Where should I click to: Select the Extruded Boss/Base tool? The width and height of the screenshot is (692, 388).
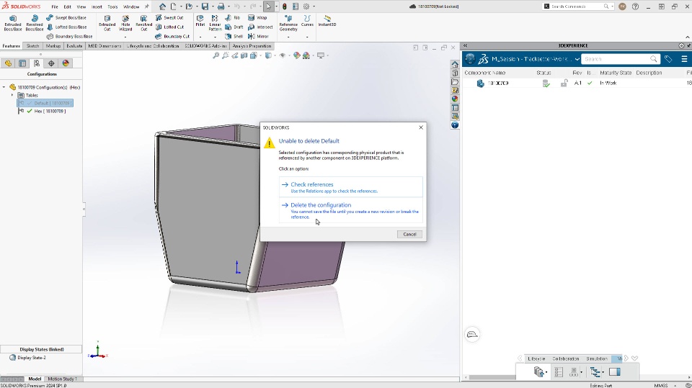click(x=13, y=23)
